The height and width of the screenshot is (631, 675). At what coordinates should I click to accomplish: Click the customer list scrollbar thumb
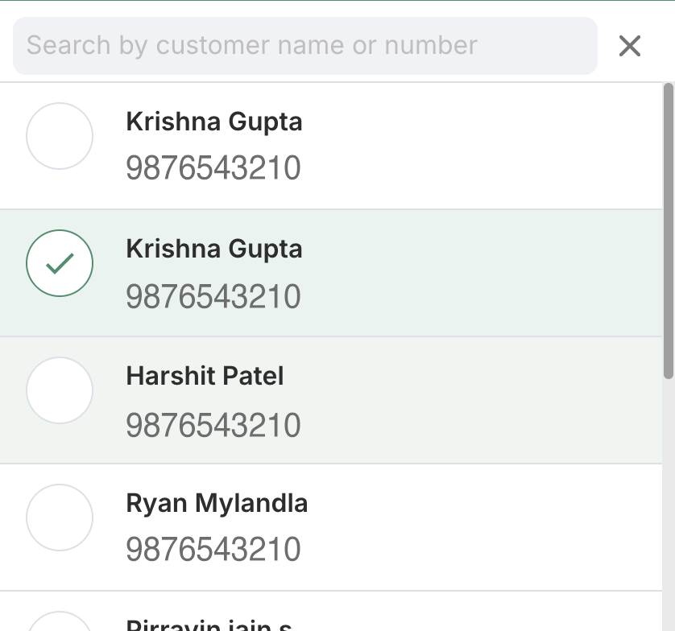tap(668, 229)
